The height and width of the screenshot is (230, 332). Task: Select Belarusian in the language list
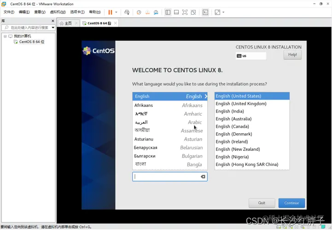tap(170, 147)
